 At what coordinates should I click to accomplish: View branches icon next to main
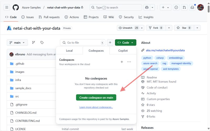click(x=34, y=42)
